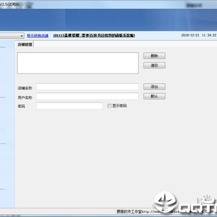217x217 pixels.
Task: Click the 晨曦软件工作室 status bar text
Action: tap(129, 212)
